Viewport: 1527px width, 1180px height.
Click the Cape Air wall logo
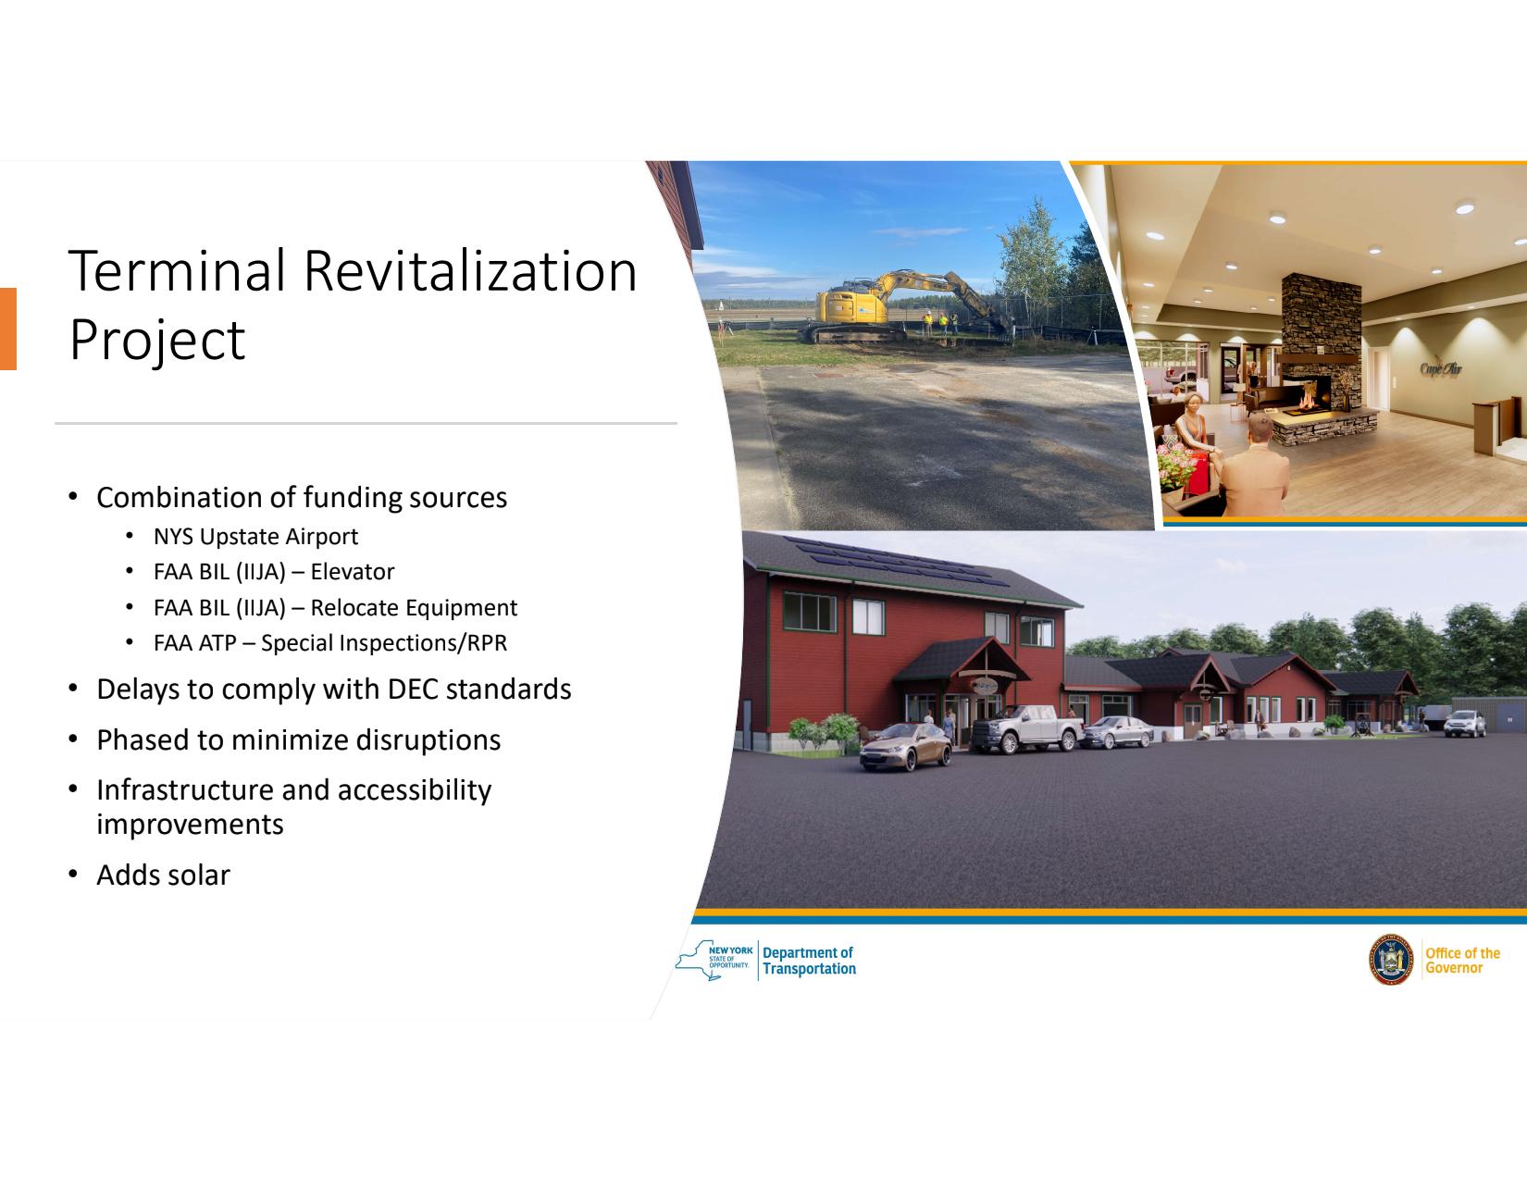click(x=1441, y=369)
